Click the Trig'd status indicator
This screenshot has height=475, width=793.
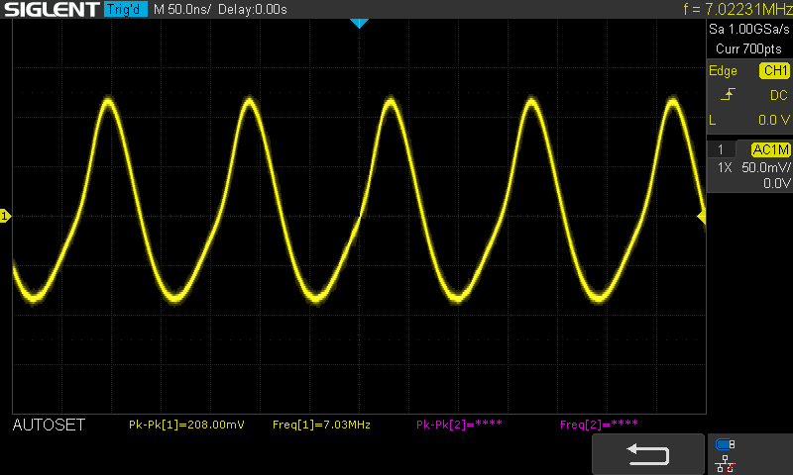(126, 9)
